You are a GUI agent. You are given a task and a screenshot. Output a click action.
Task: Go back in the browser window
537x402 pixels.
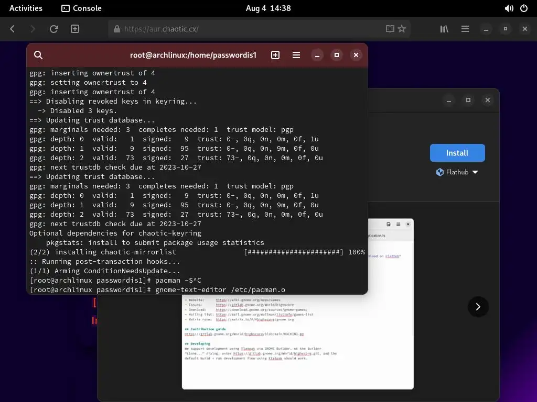click(13, 29)
